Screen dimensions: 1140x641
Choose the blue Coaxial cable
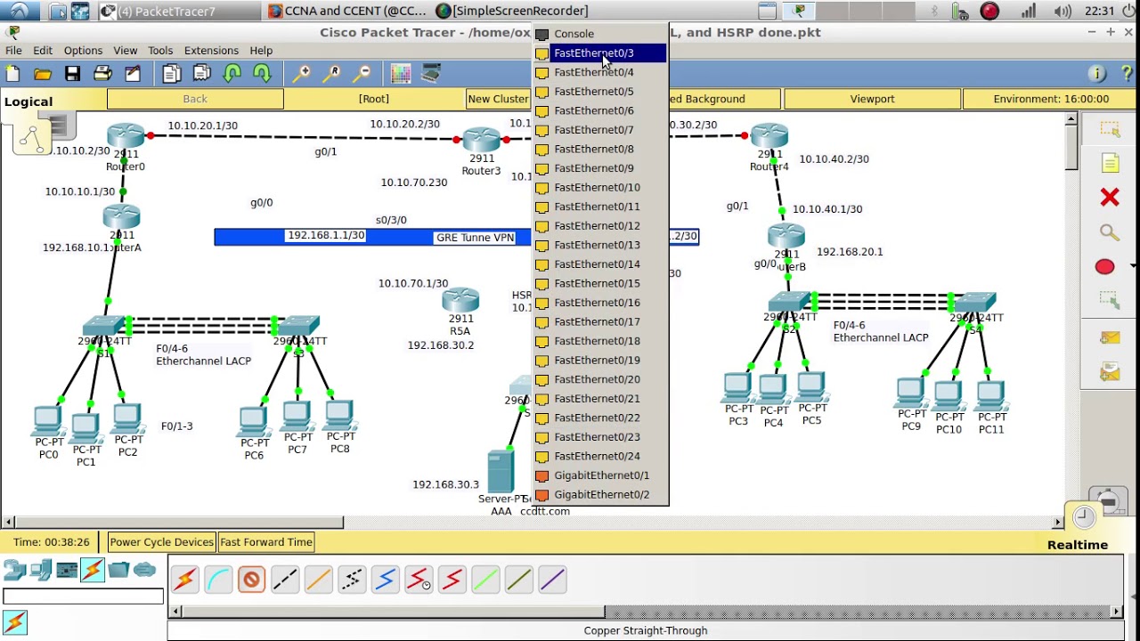click(385, 580)
